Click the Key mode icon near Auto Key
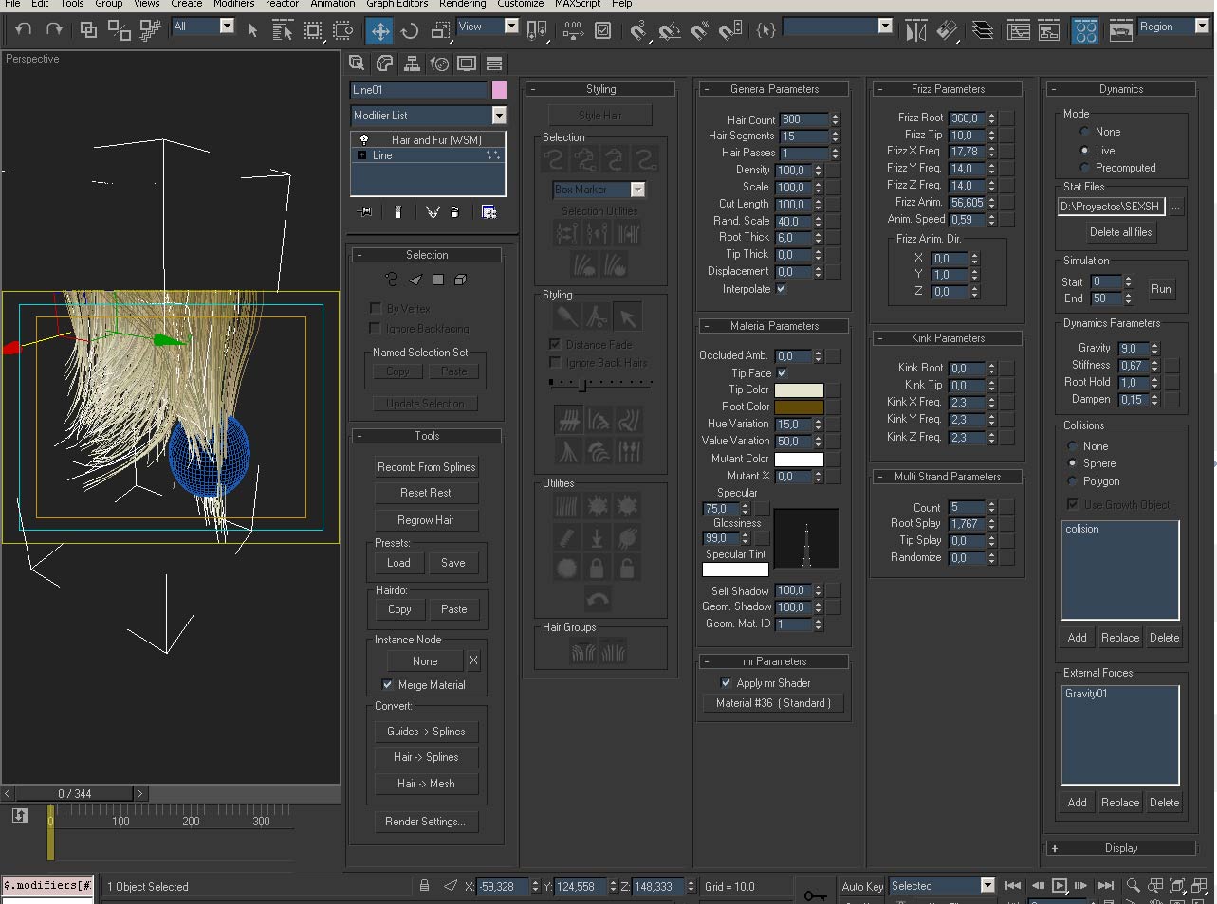1217x904 pixels. (x=815, y=895)
